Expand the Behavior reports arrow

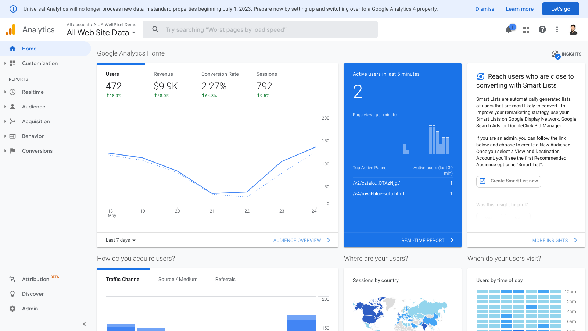5,136
